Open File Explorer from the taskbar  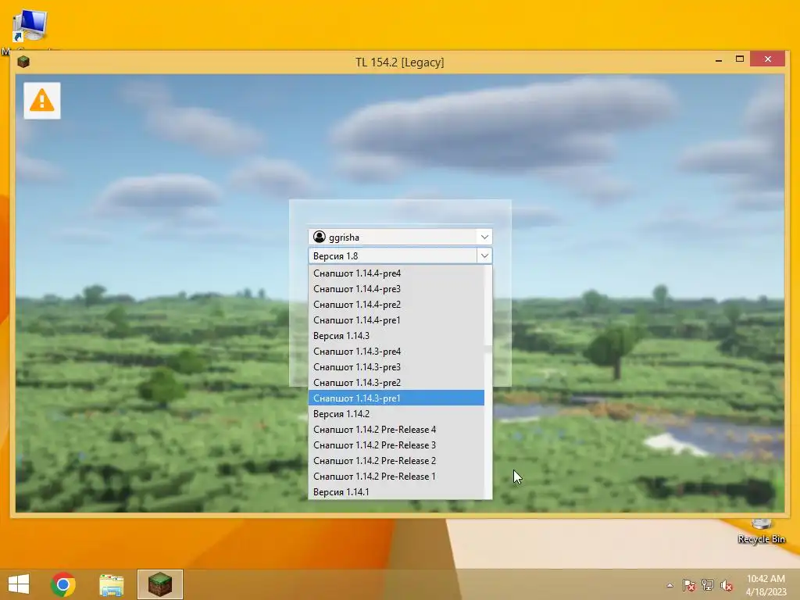(x=111, y=584)
